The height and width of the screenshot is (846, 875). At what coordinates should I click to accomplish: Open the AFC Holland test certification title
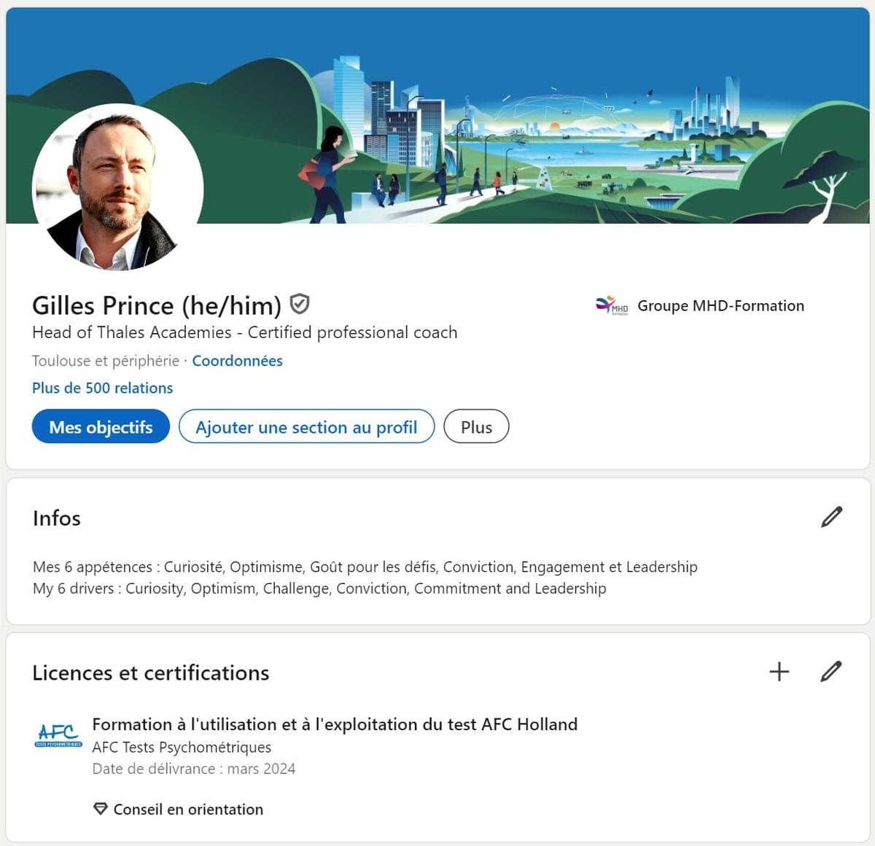(335, 724)
